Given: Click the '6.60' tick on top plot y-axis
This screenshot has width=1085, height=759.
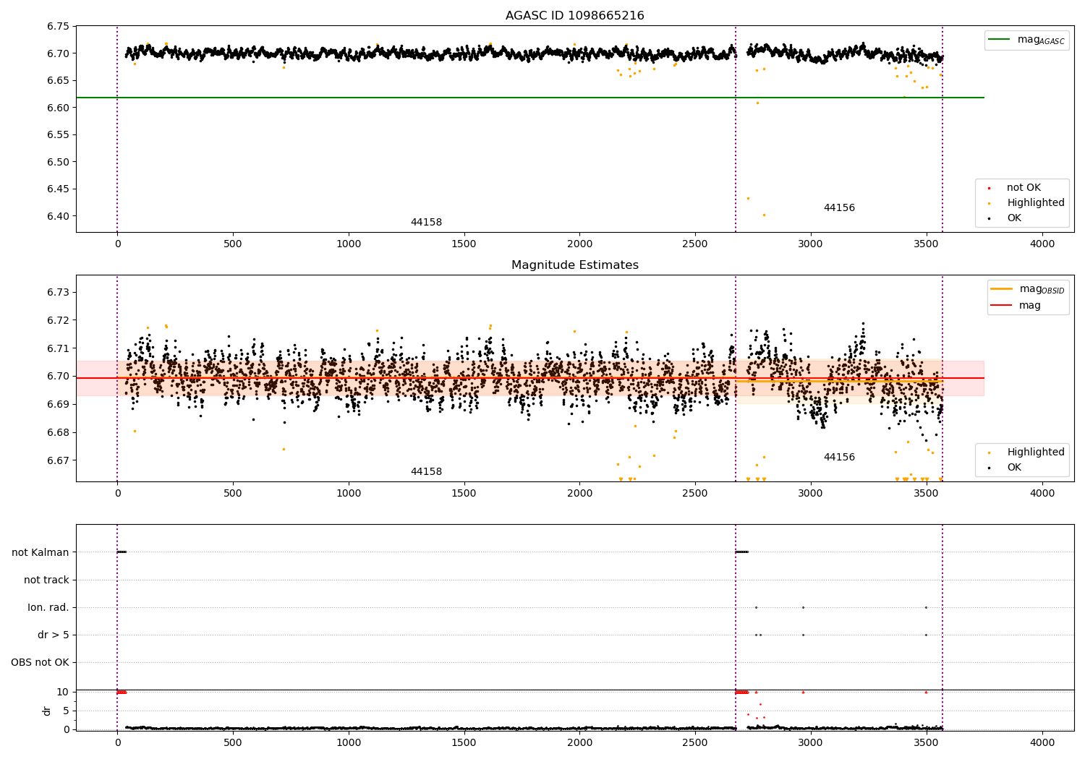Looking at the screenshot, I should point(58,108).
